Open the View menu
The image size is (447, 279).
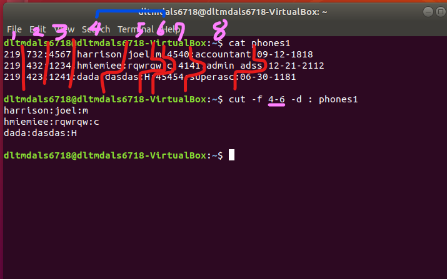tap(64, 29)
